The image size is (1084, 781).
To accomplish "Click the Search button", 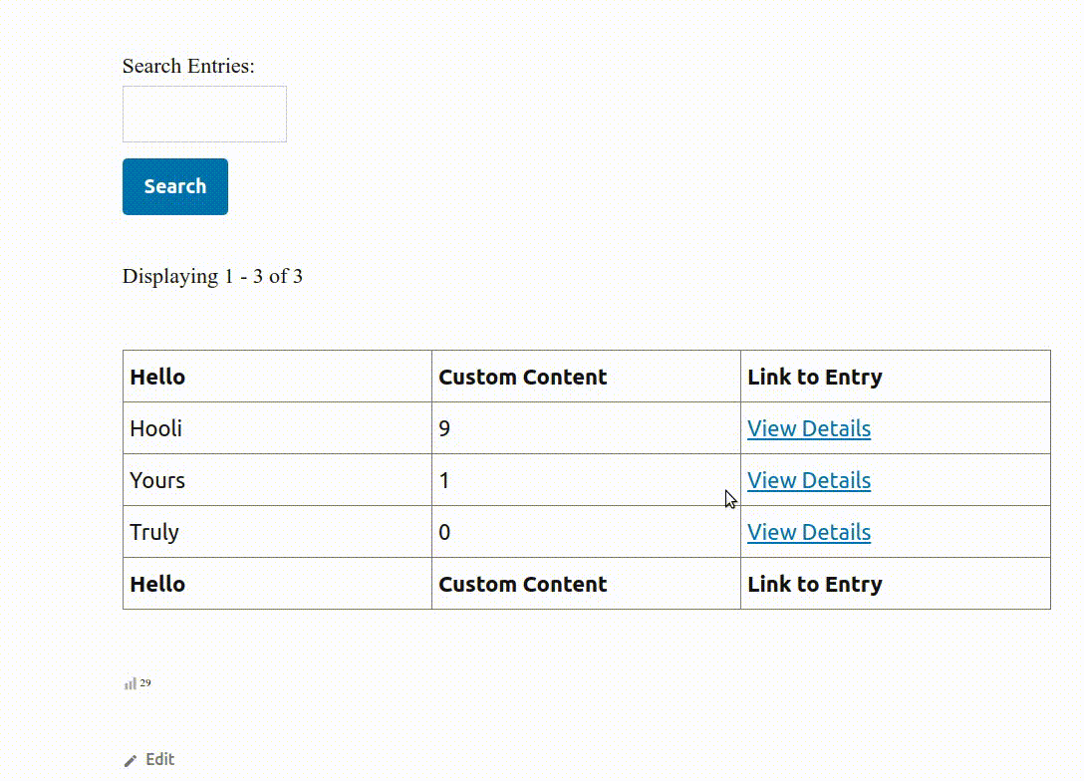I will 174,186.
